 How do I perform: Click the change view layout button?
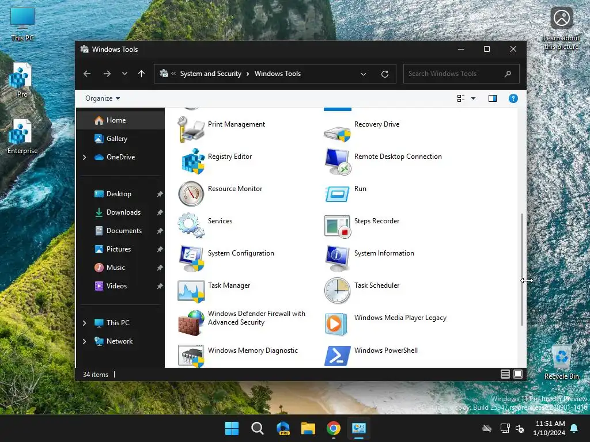[x=460, y=98]
